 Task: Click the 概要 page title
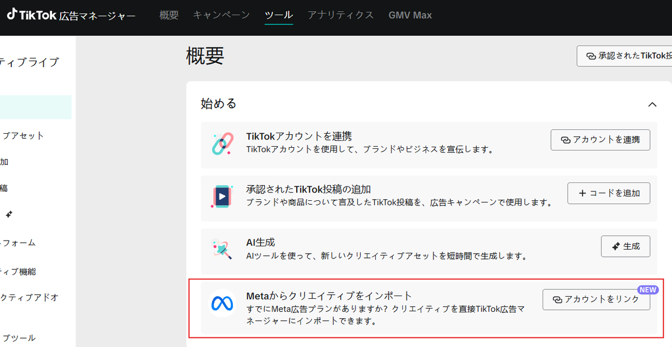tap(205, 55)
